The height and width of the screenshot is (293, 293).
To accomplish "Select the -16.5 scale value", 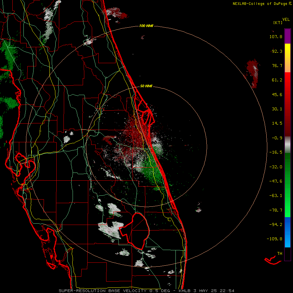I will pos(276,152).
